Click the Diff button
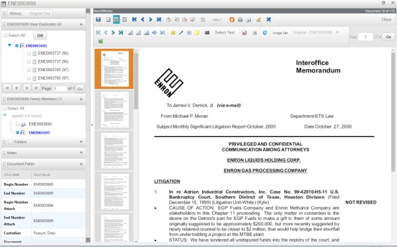The width and height of the screenshot is (397, 247). point(40,36)
